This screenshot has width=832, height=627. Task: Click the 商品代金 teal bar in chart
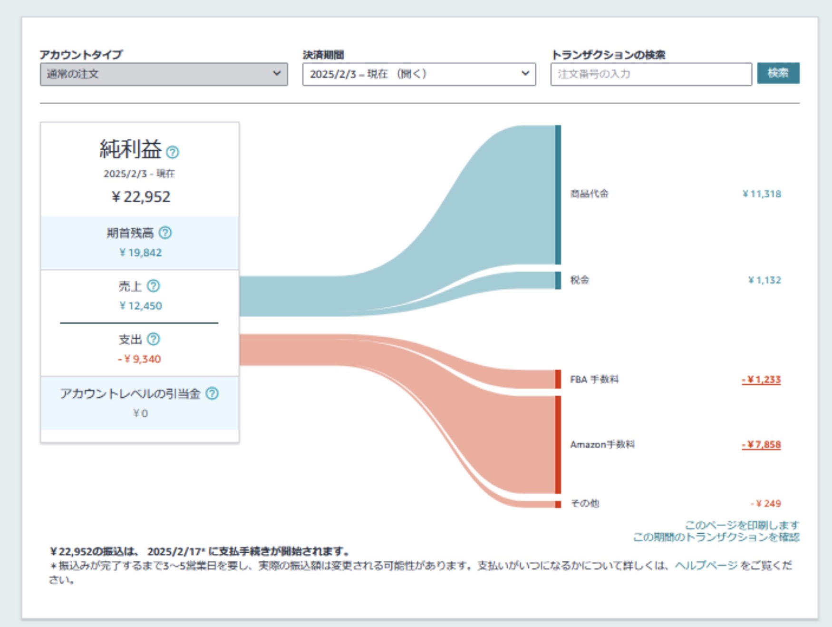pyautogui.click(x=558, y=195)
